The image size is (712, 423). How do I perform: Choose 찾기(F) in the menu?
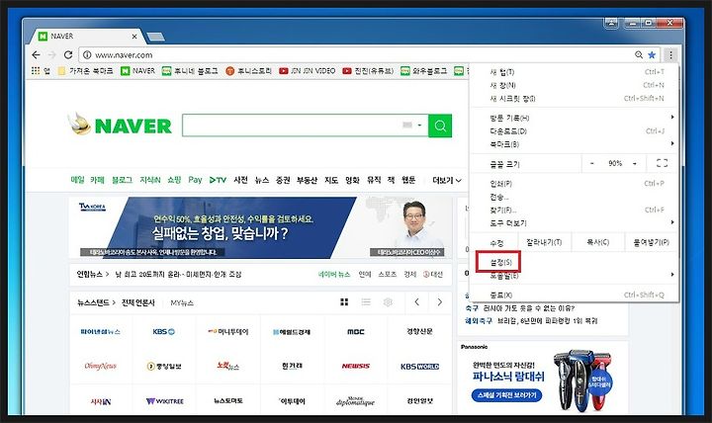tap(574, 210)
